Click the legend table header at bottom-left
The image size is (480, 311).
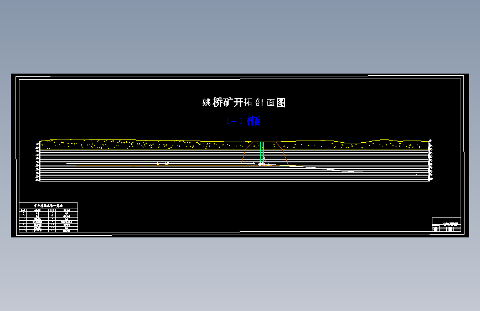[x=48, y=205]
